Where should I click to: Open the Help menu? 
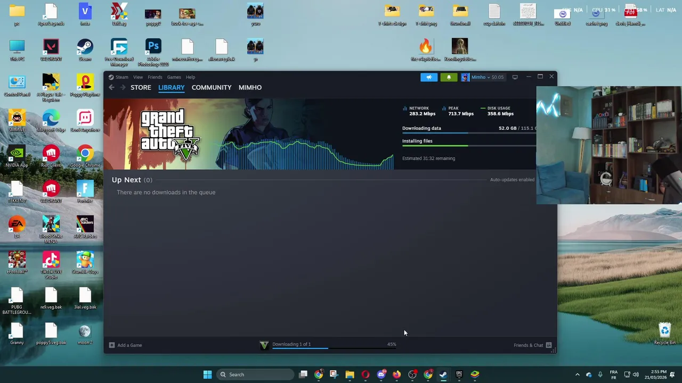190,77
